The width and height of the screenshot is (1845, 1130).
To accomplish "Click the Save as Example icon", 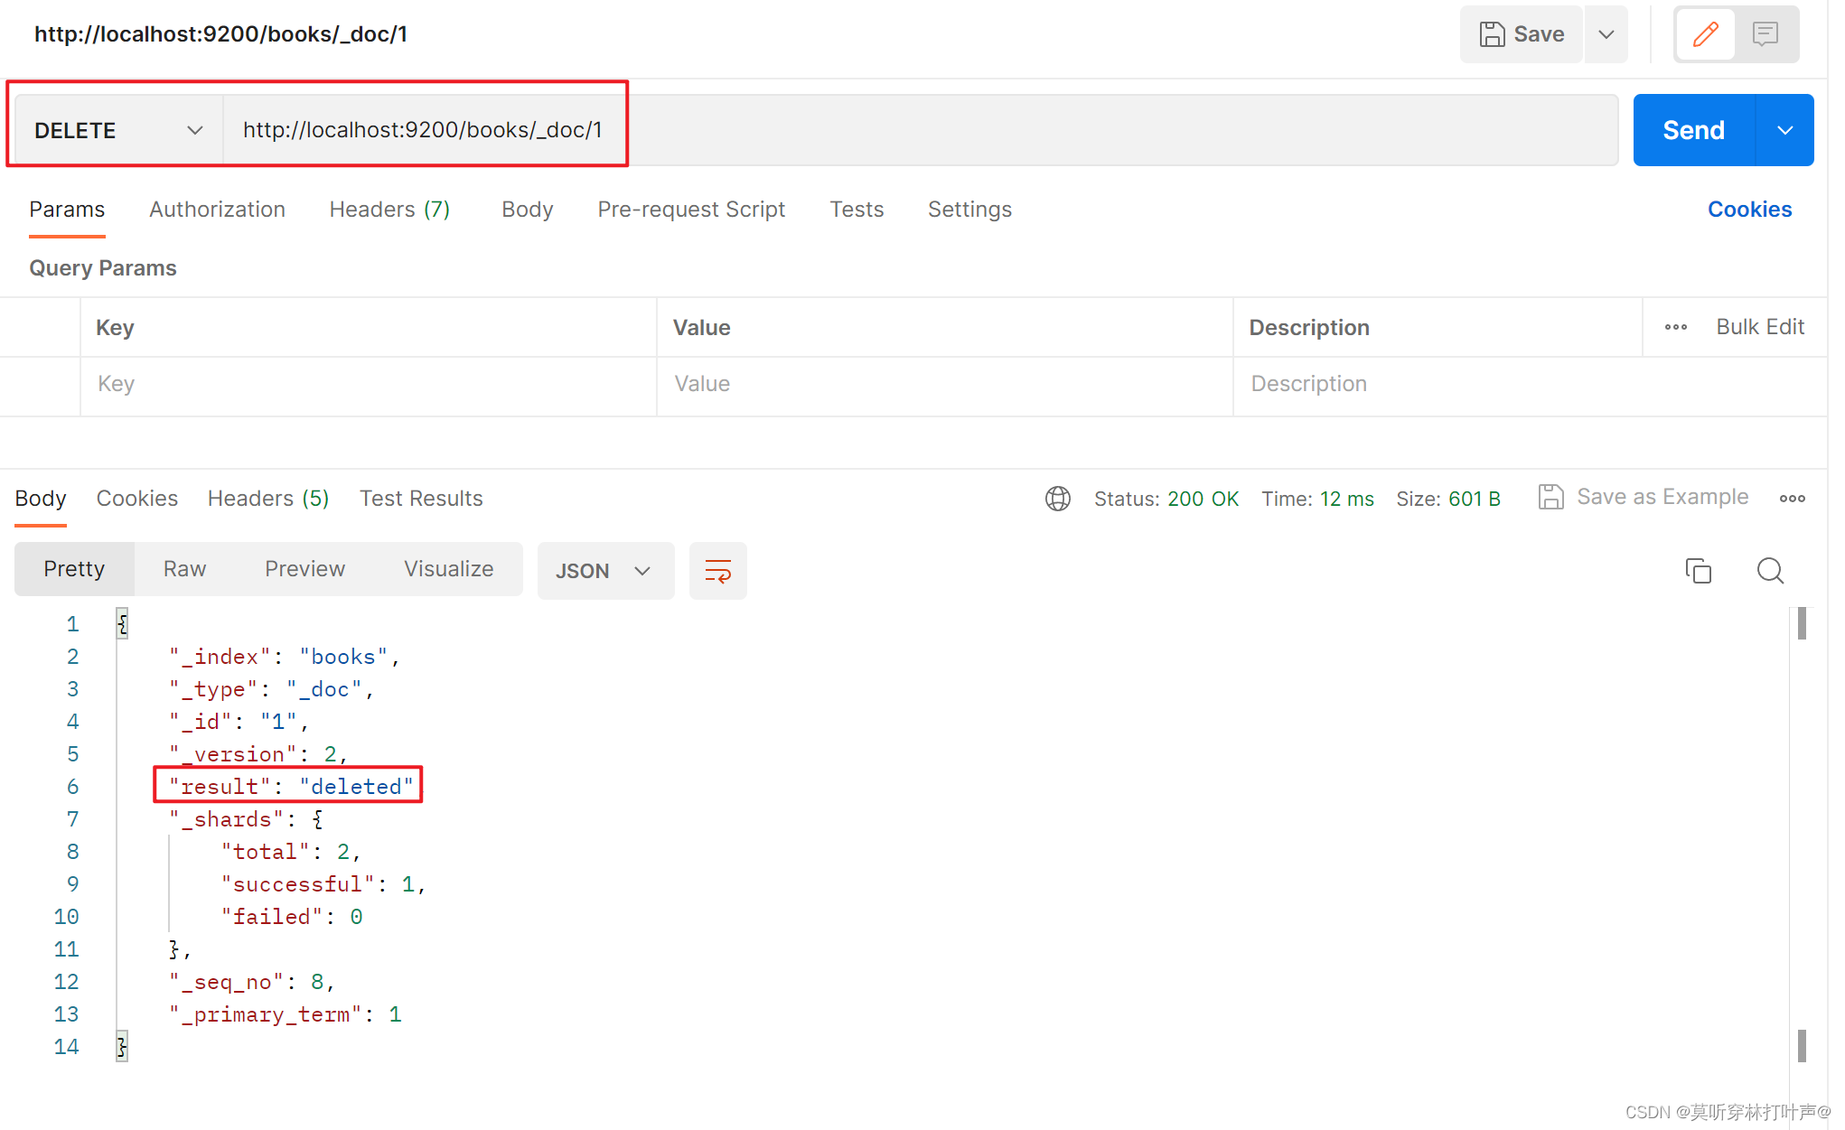I will point(1550,498).
